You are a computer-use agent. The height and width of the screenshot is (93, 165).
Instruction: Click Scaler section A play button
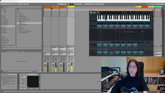(x=95, y=28)
